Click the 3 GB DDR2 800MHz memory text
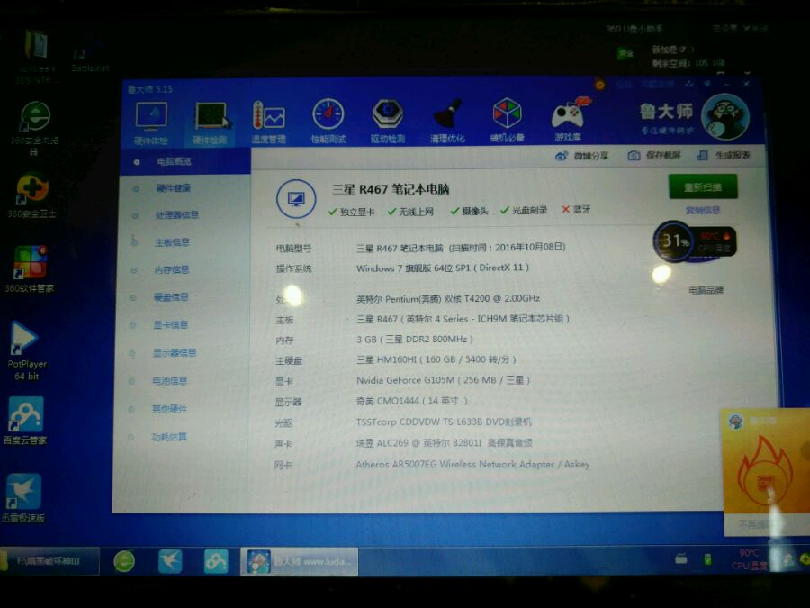 click(414, 340)
